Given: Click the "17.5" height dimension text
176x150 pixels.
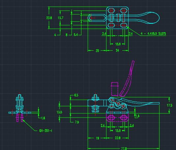Looking at the screenshot, I should click(x=169, y=105).
